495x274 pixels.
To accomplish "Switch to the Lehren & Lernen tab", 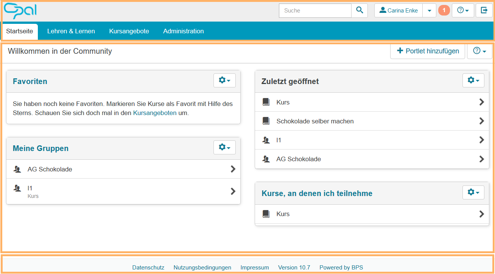I will coord(71,31).
